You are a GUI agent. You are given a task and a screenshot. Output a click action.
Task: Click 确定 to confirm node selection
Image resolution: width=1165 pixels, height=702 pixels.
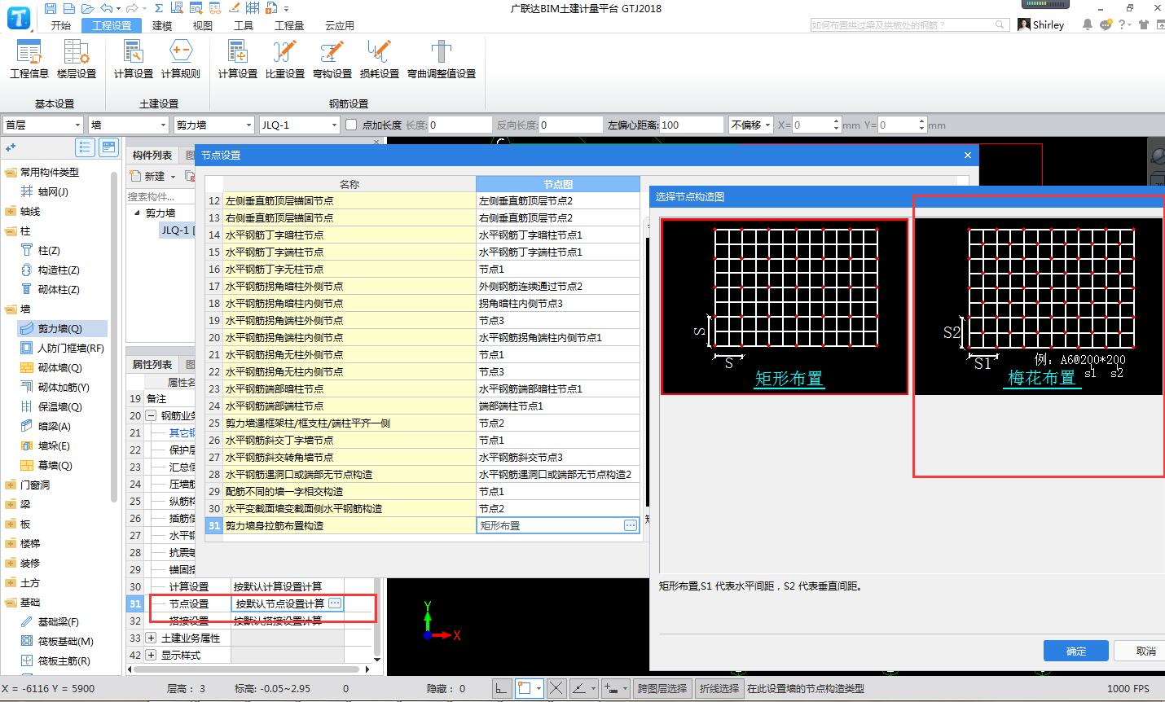click(x=1075, y=651)
